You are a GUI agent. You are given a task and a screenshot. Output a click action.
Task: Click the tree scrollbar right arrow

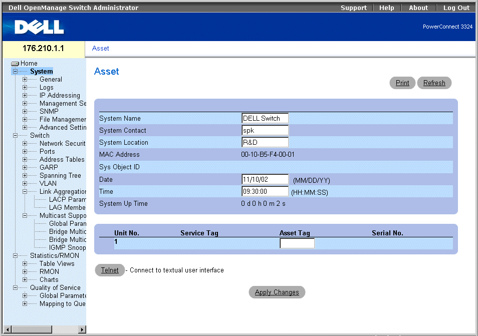coord(82,329)
